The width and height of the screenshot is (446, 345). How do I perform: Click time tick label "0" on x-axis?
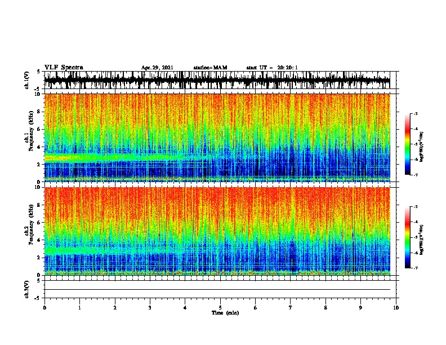(44, 308)
